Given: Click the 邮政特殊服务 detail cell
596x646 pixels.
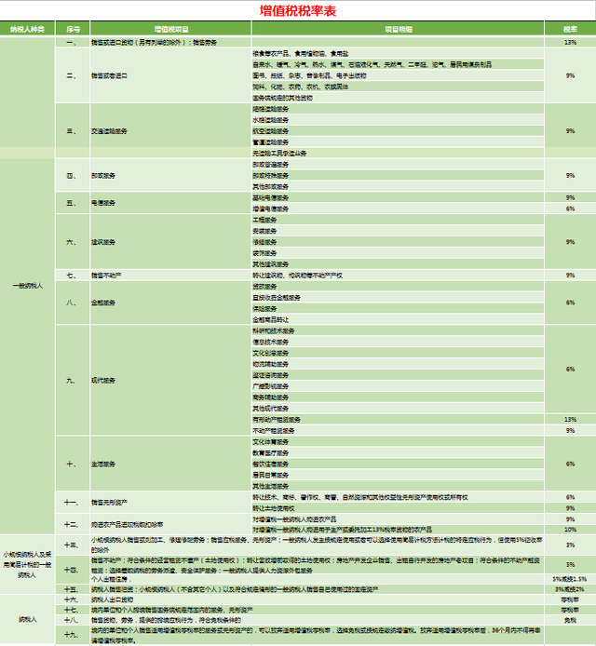Looking at the screenshot, I should click(399, 176).
